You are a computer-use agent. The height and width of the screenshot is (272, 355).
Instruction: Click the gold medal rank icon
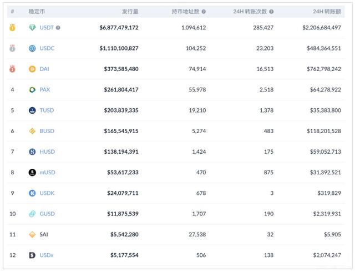[12, 27]
